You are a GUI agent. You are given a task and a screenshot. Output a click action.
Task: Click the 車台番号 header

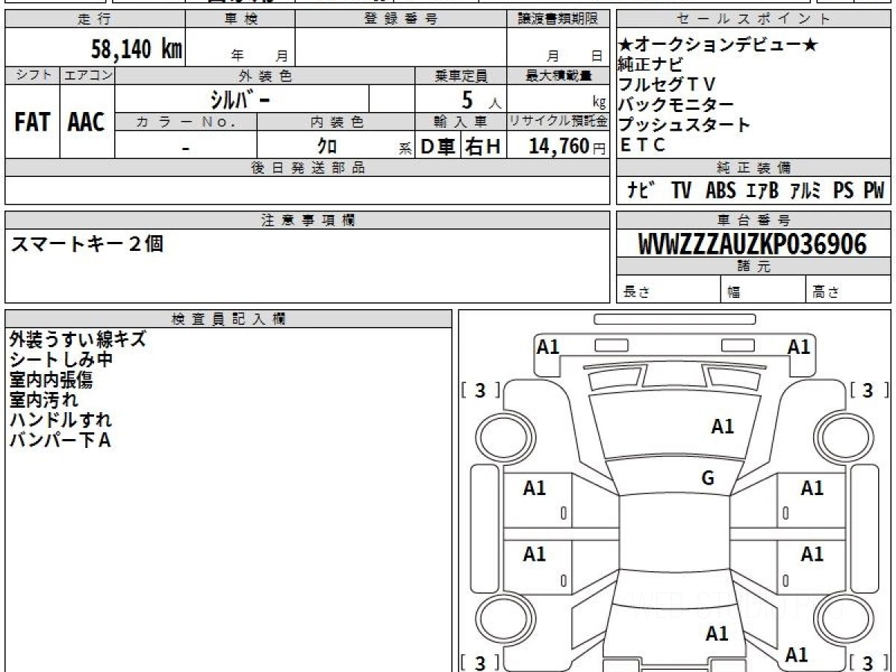click(x=754, y=220)
